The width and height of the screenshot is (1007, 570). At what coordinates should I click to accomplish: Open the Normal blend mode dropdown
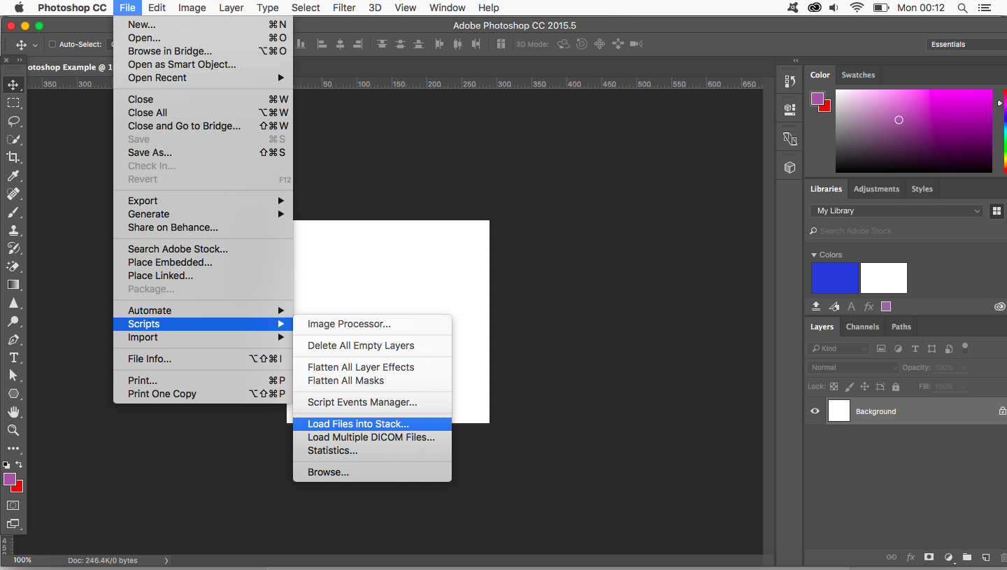coord(853,367)
